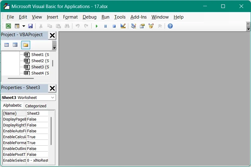Click the (Name) property value Sheet3

[37, 113]
